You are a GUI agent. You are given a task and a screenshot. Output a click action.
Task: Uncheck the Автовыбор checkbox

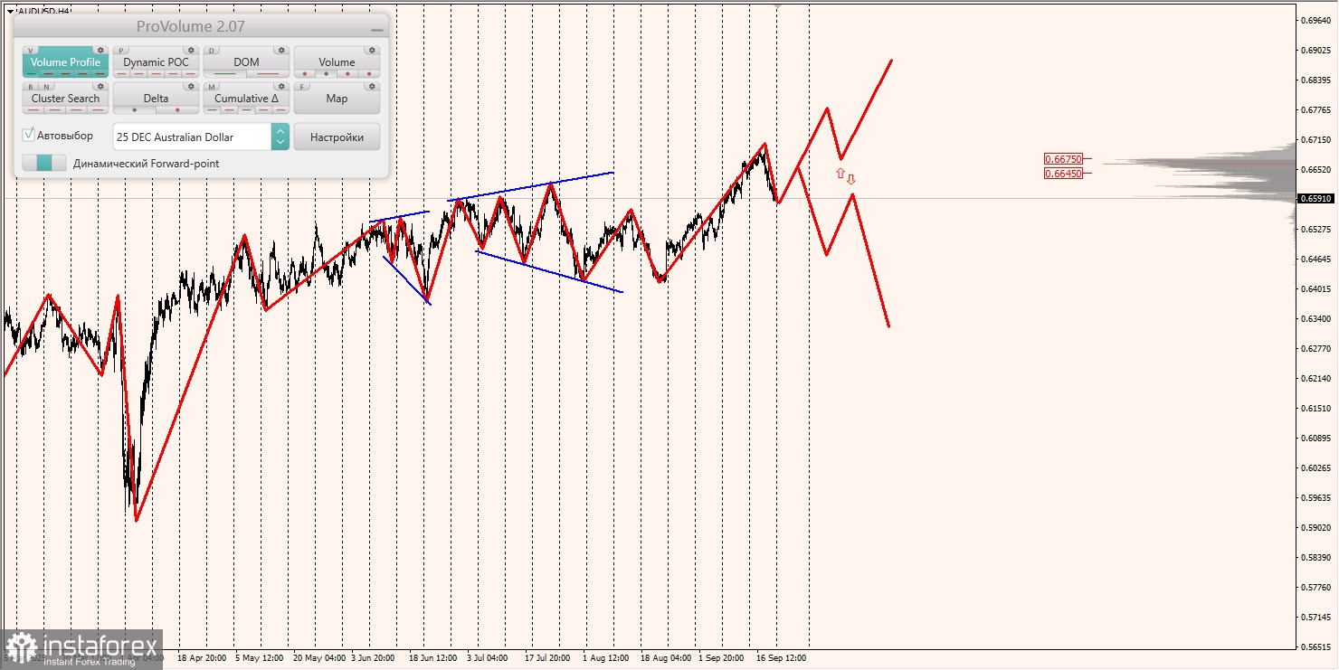(28, 135)
